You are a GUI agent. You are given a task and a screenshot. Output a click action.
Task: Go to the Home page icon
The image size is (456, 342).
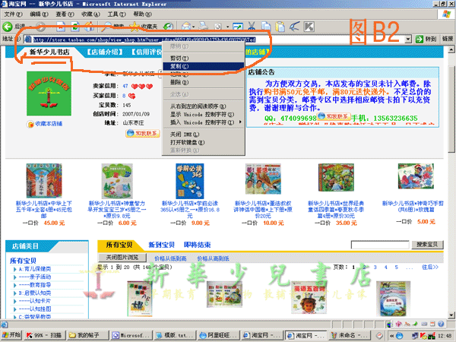pos(89,27)
